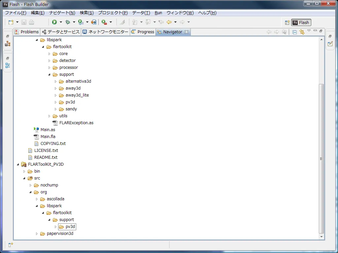
Task: Click the Save toolbar icon
Action: (24, 22)
